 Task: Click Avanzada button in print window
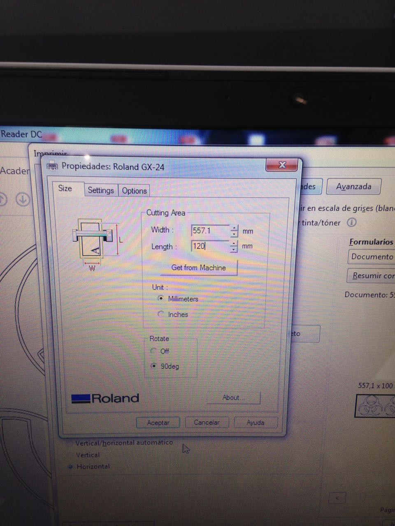(354, 187)
